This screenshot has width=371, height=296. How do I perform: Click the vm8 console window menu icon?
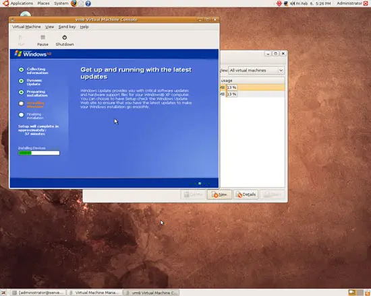[x=13, y=20]
